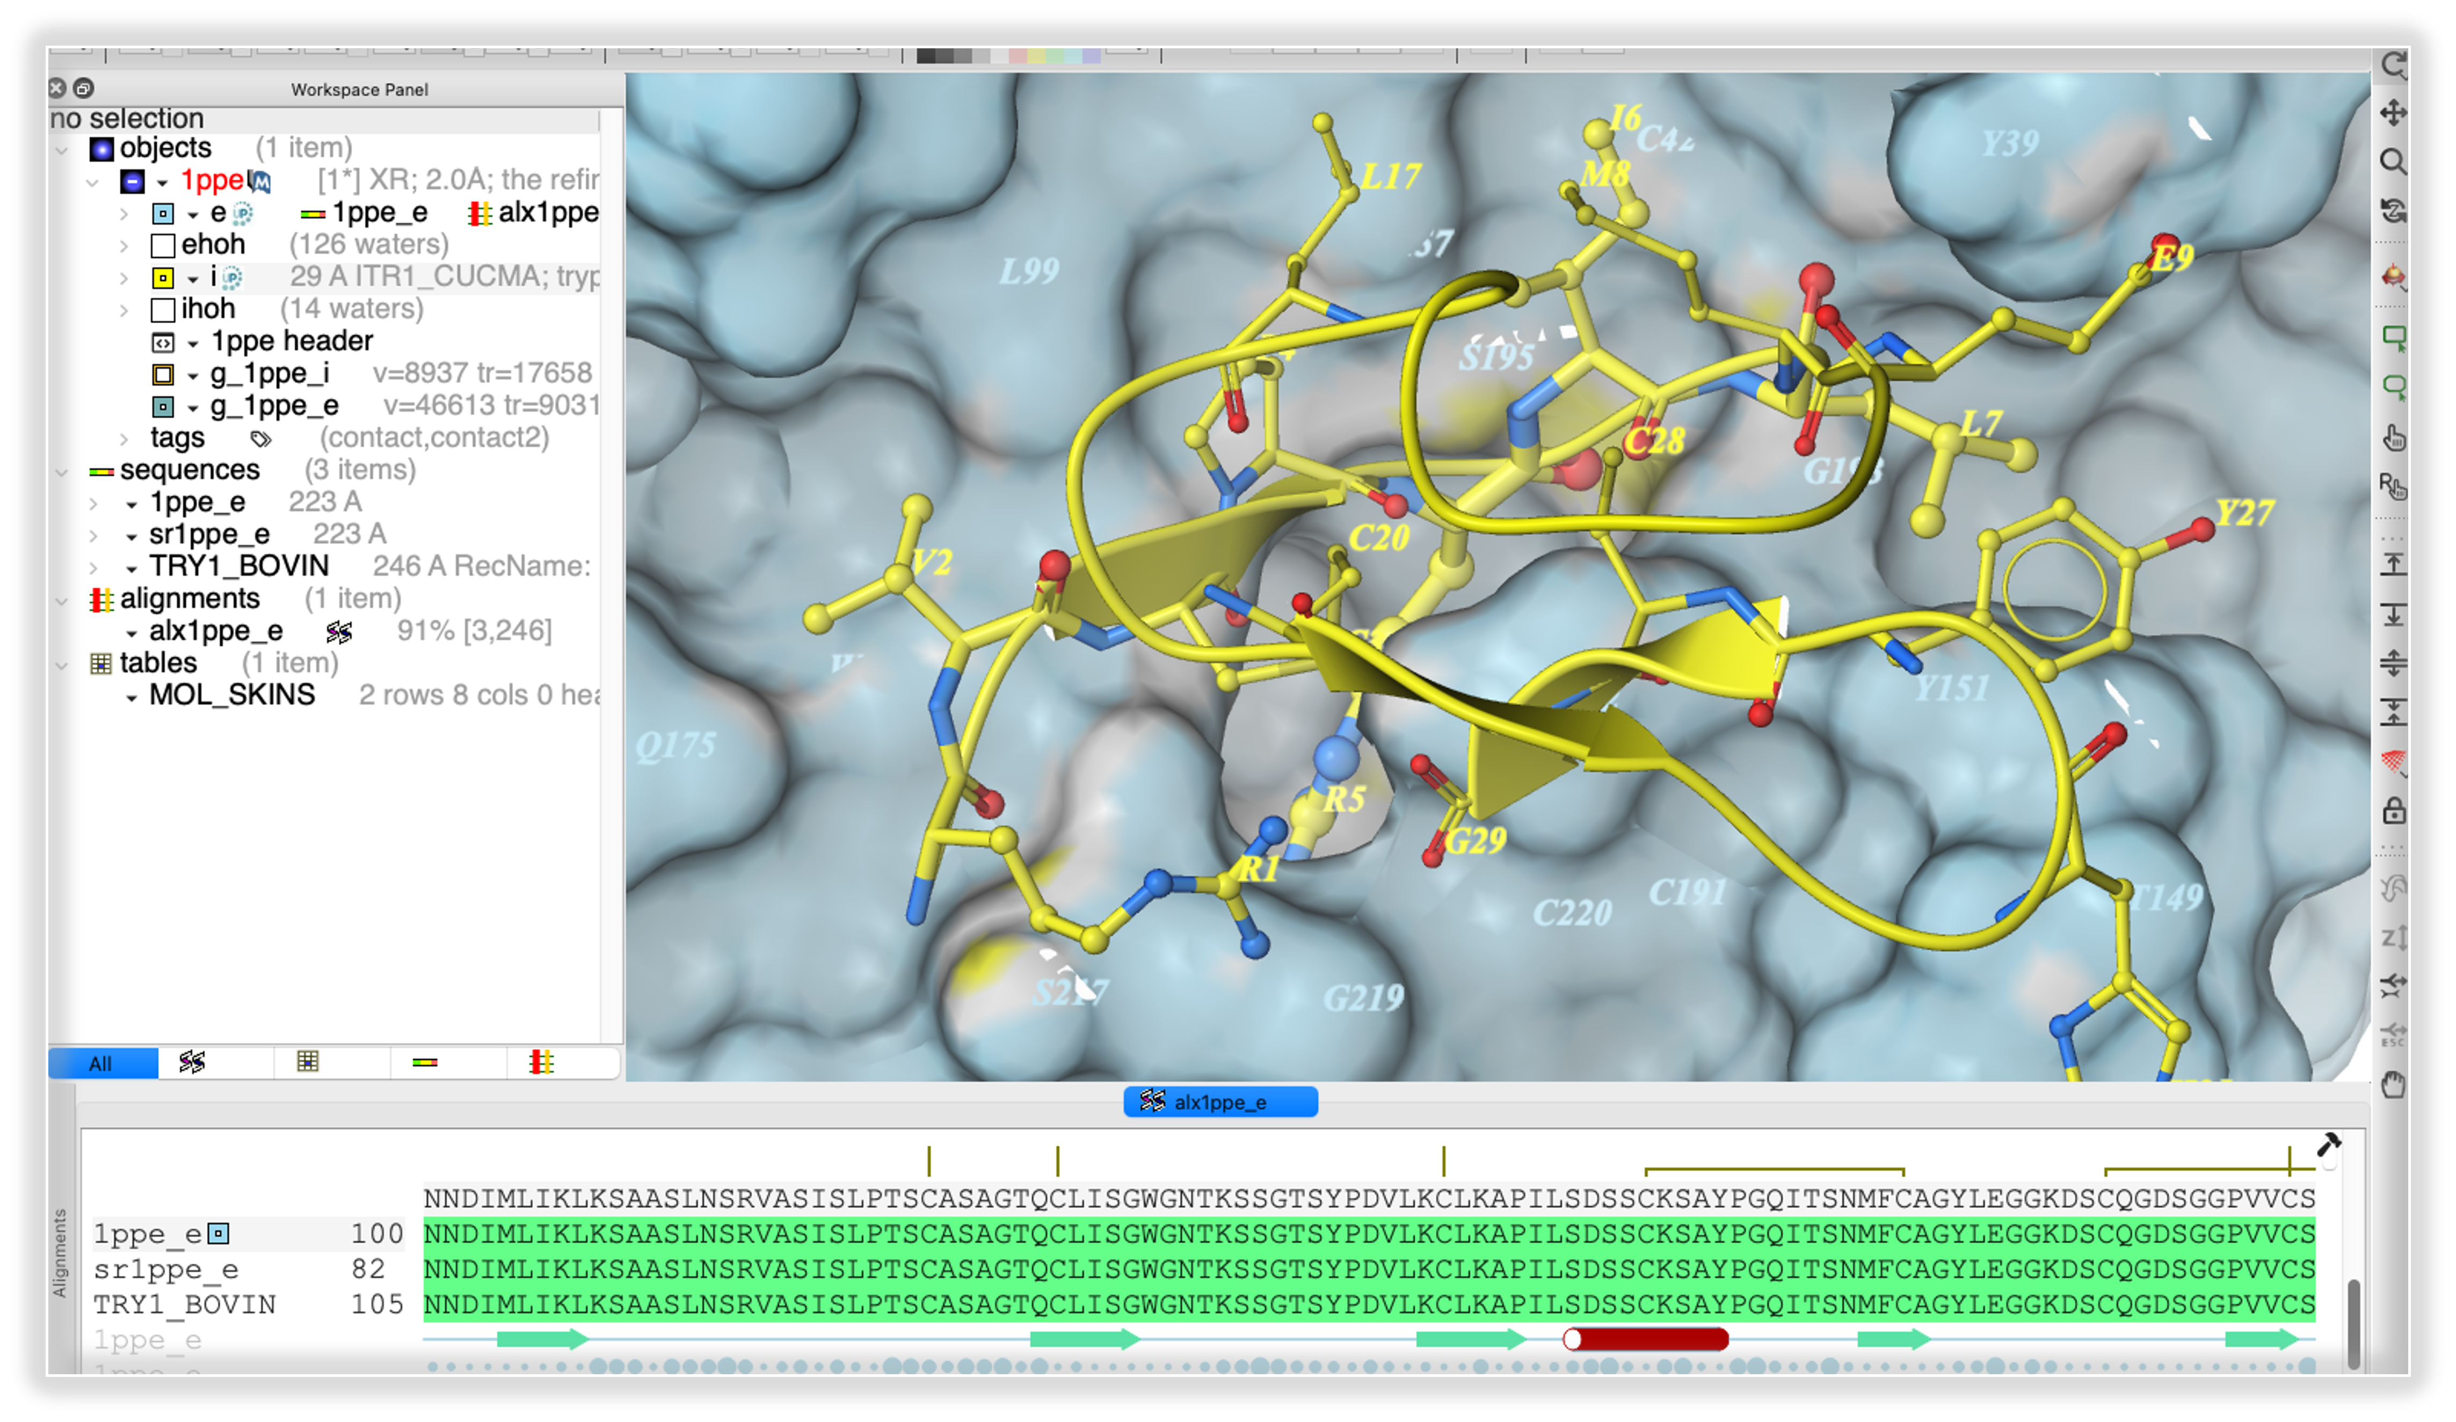Screen dimensions: 2456x1422
Task: Toggle yellow visibility square of chain i
Action: tap(164, 278)
